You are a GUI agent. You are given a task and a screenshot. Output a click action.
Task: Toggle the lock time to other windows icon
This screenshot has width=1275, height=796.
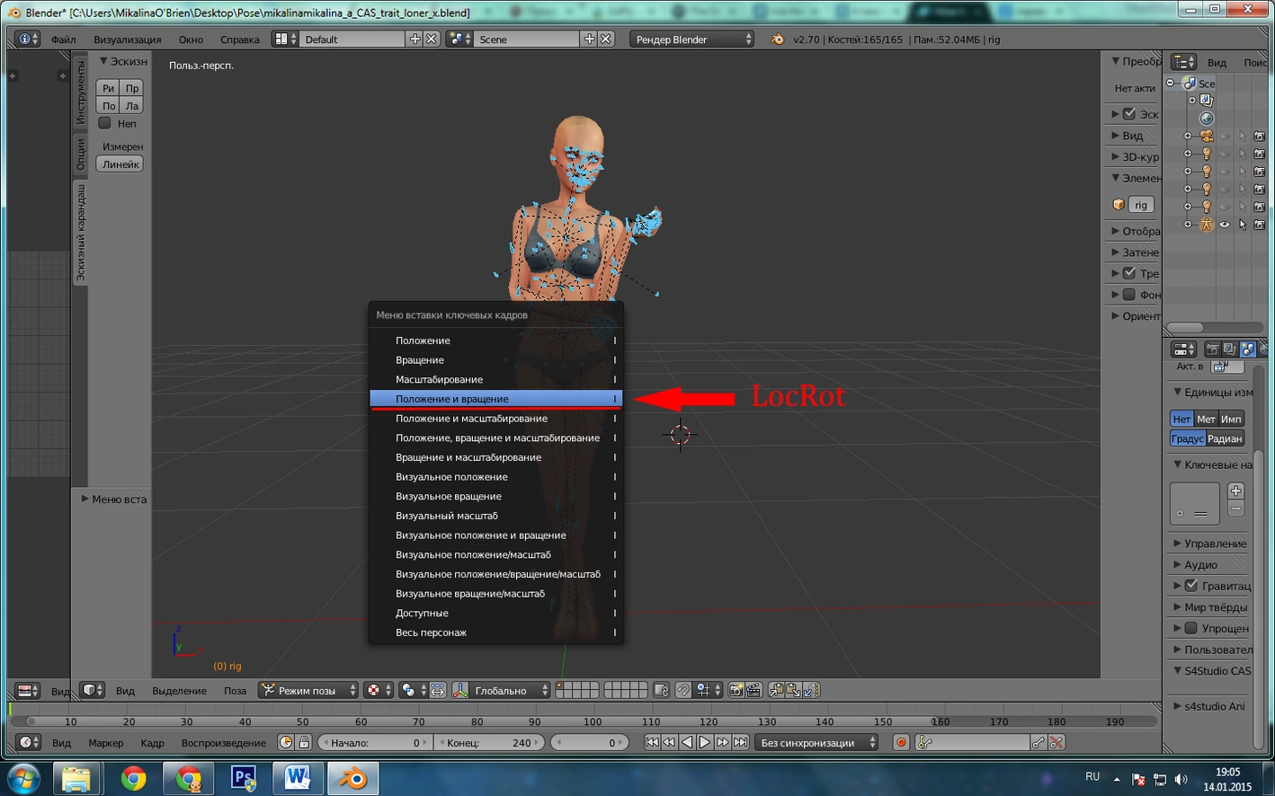[x=304, y=742]
